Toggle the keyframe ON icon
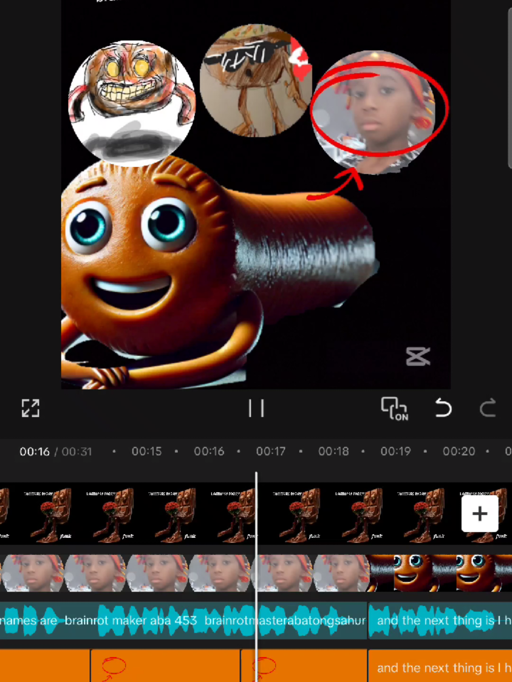The image size is (512, 682). 395,409
